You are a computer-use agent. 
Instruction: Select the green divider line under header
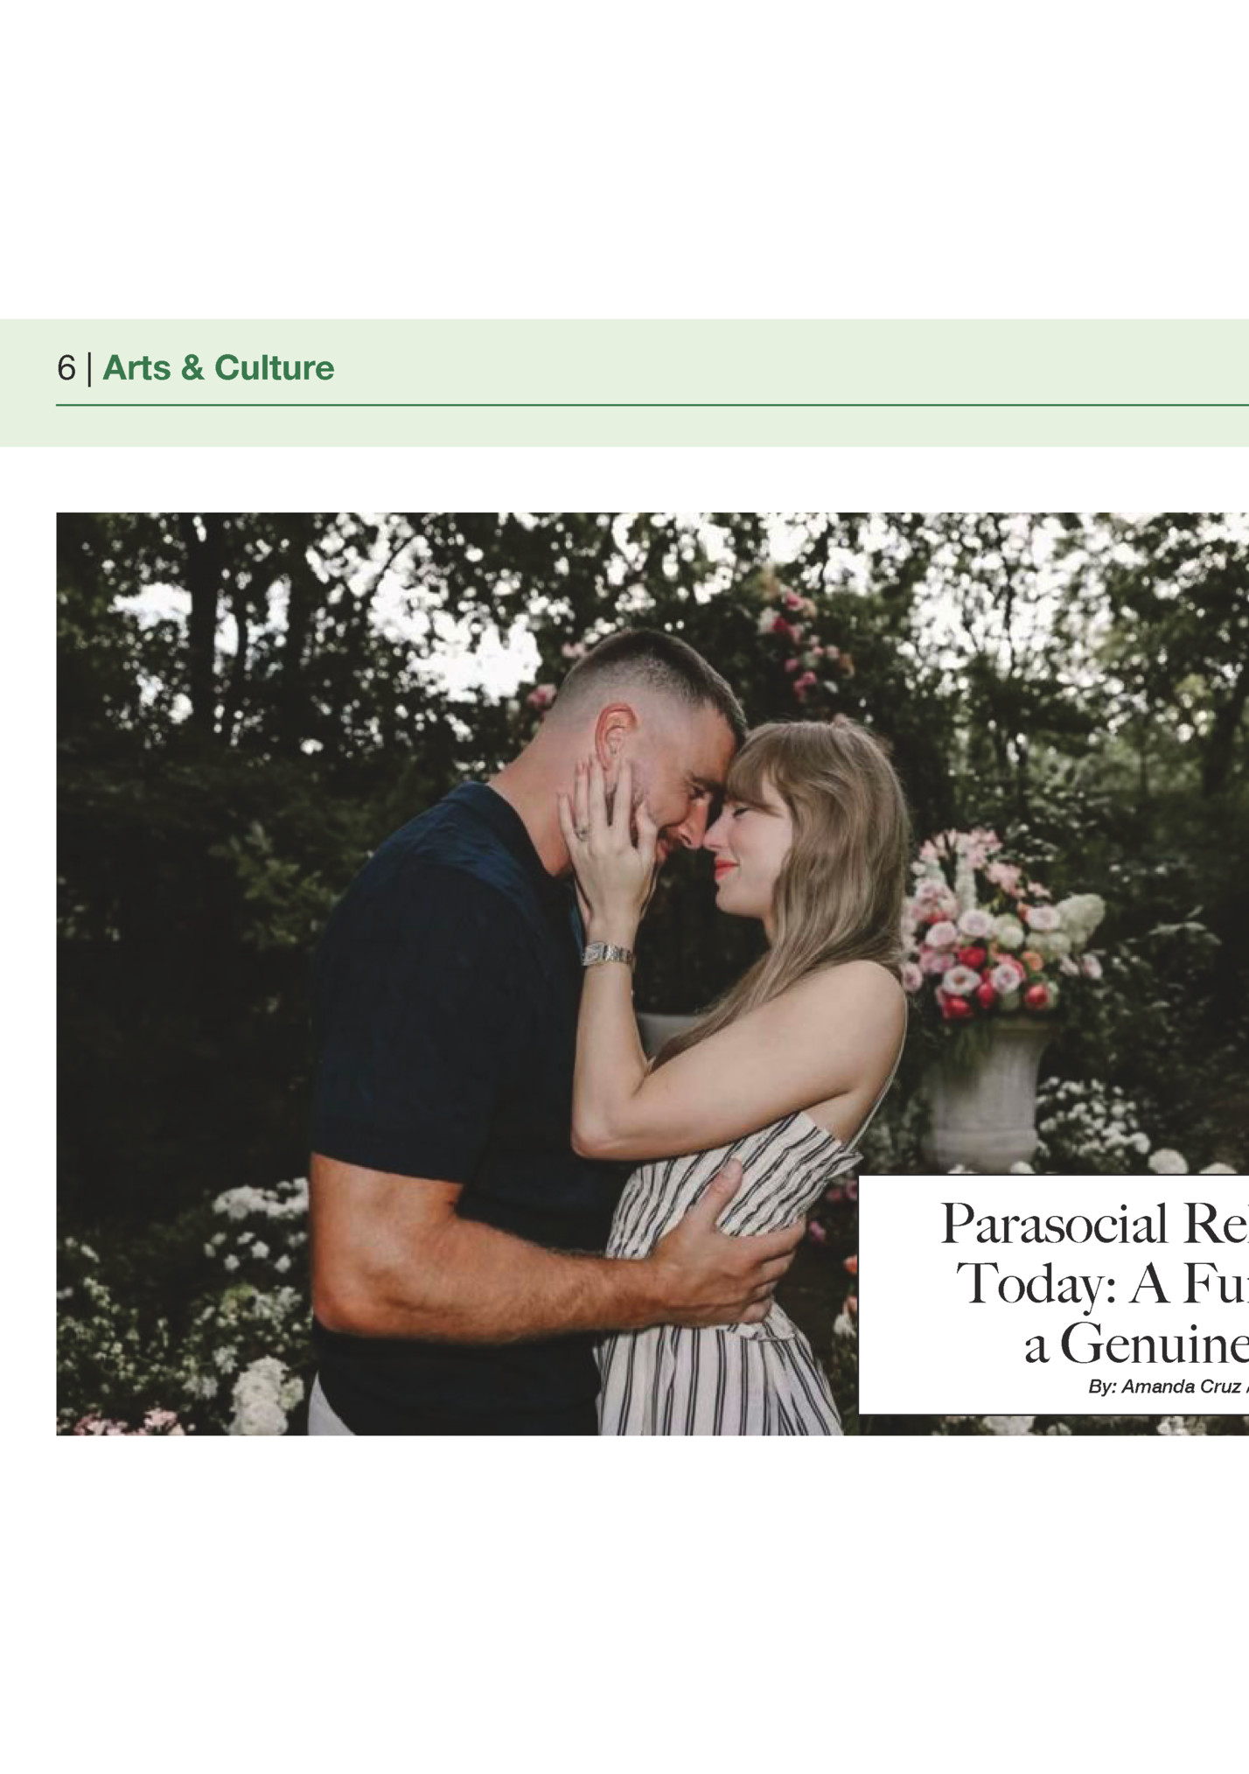(652, 405)
